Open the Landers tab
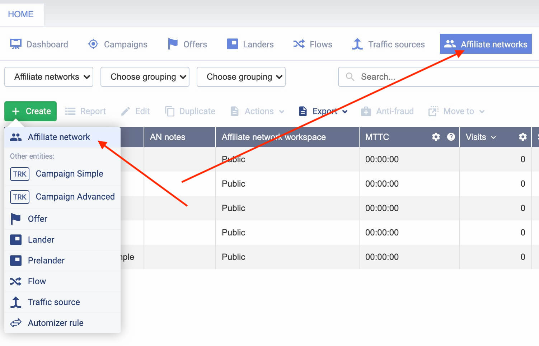 [x=250, y=44]
